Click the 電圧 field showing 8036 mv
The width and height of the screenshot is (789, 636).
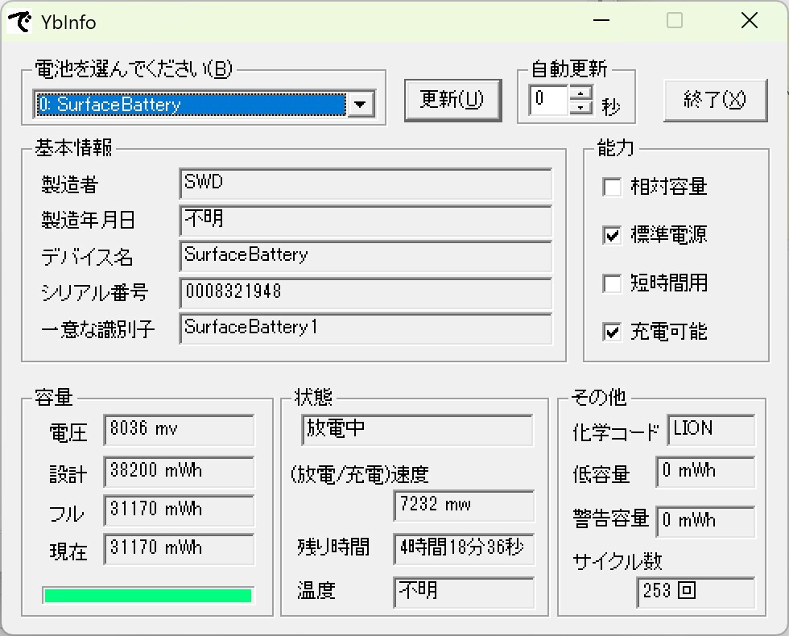[179, 431]
